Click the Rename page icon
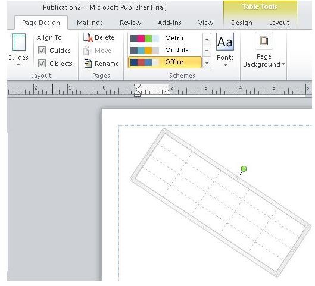Image resolution: width=315 pixels, height=286 pixels. [x=88, y=64]
